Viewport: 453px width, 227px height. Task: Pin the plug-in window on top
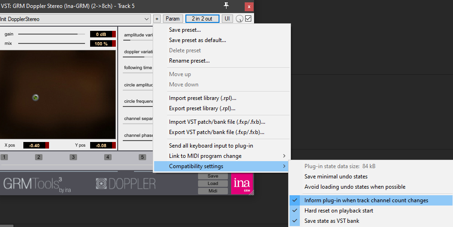226,6
